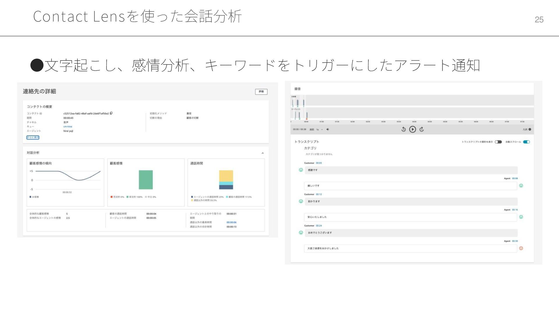Click the negative red face beside 大変ご迷惑をおかけしました
The height and width of the screenshot is (314, 559).
521,248
